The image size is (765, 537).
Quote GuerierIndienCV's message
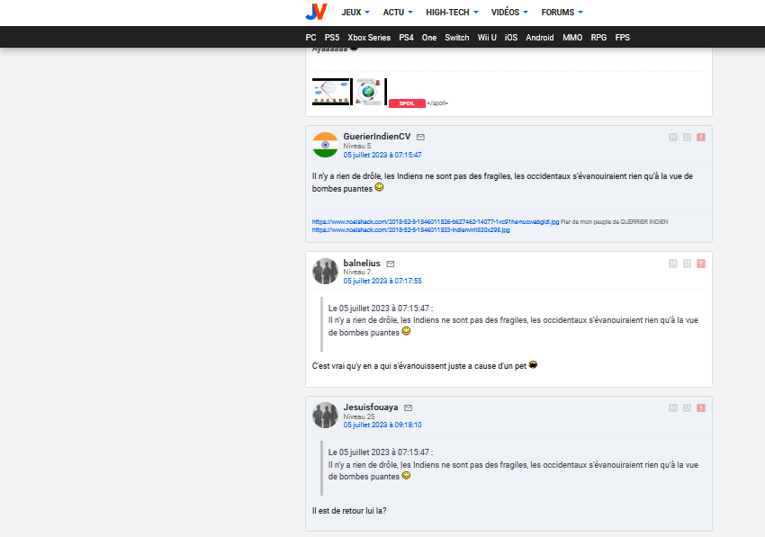pyautogui.click(x=672, y=137)
